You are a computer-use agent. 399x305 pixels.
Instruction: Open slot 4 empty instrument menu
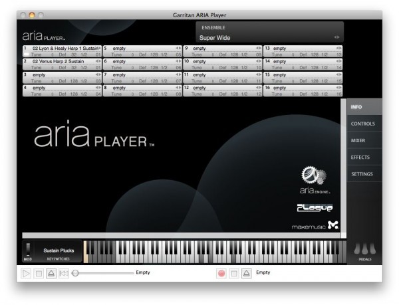tap(98, 88)
